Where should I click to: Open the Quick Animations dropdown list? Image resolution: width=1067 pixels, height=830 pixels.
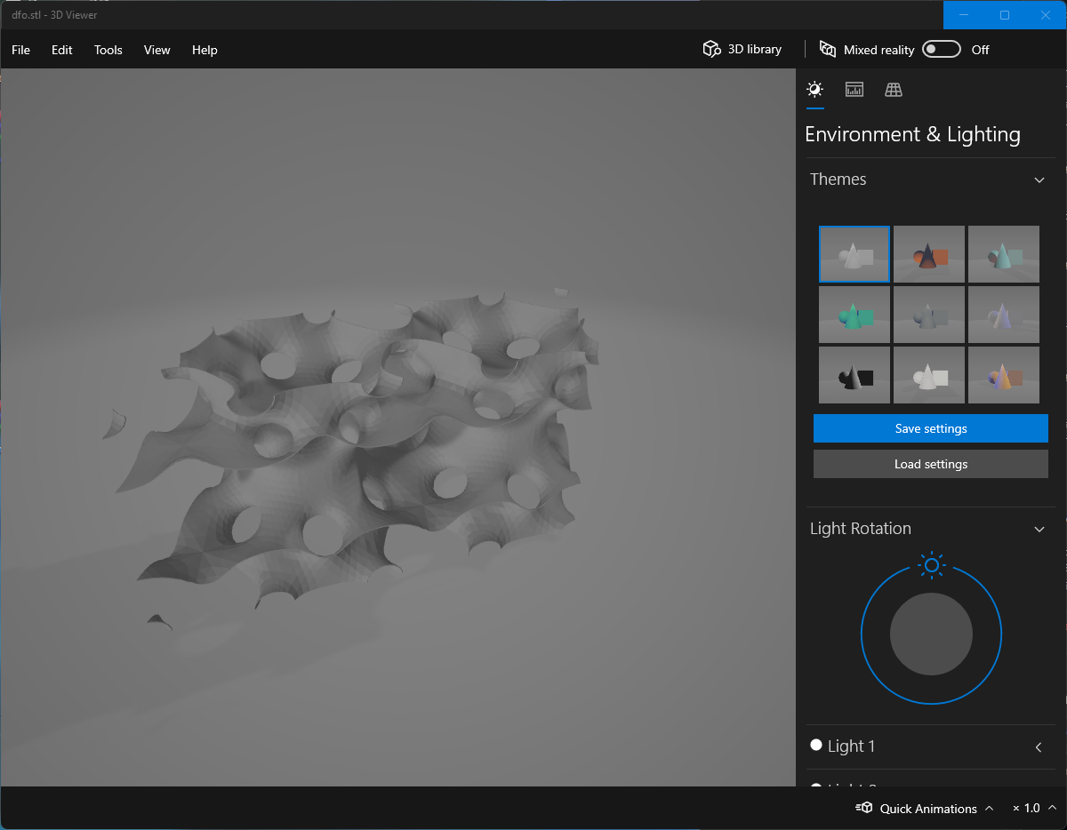click(x=989, y=809)
